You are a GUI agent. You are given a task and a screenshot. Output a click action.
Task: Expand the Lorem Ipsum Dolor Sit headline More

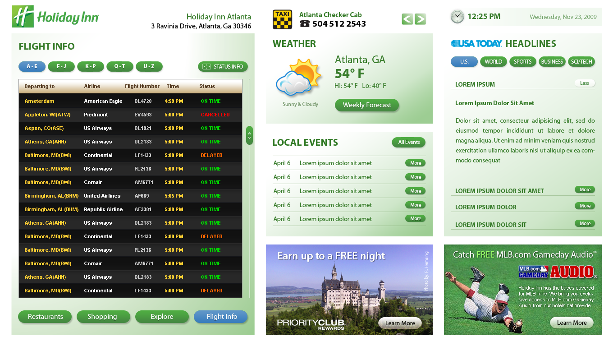click(585, 223)
